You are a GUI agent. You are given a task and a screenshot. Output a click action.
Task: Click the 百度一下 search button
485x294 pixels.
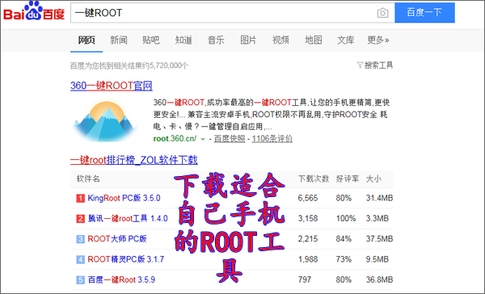(x=424, y=13)
